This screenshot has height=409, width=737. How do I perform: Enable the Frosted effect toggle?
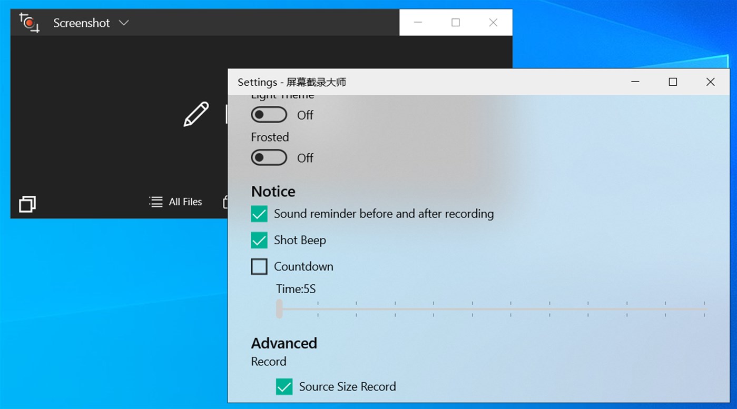click(x=269, y=157)
